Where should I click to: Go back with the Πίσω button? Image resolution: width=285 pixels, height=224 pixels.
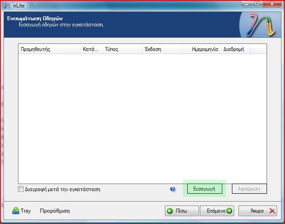point(182,211)
